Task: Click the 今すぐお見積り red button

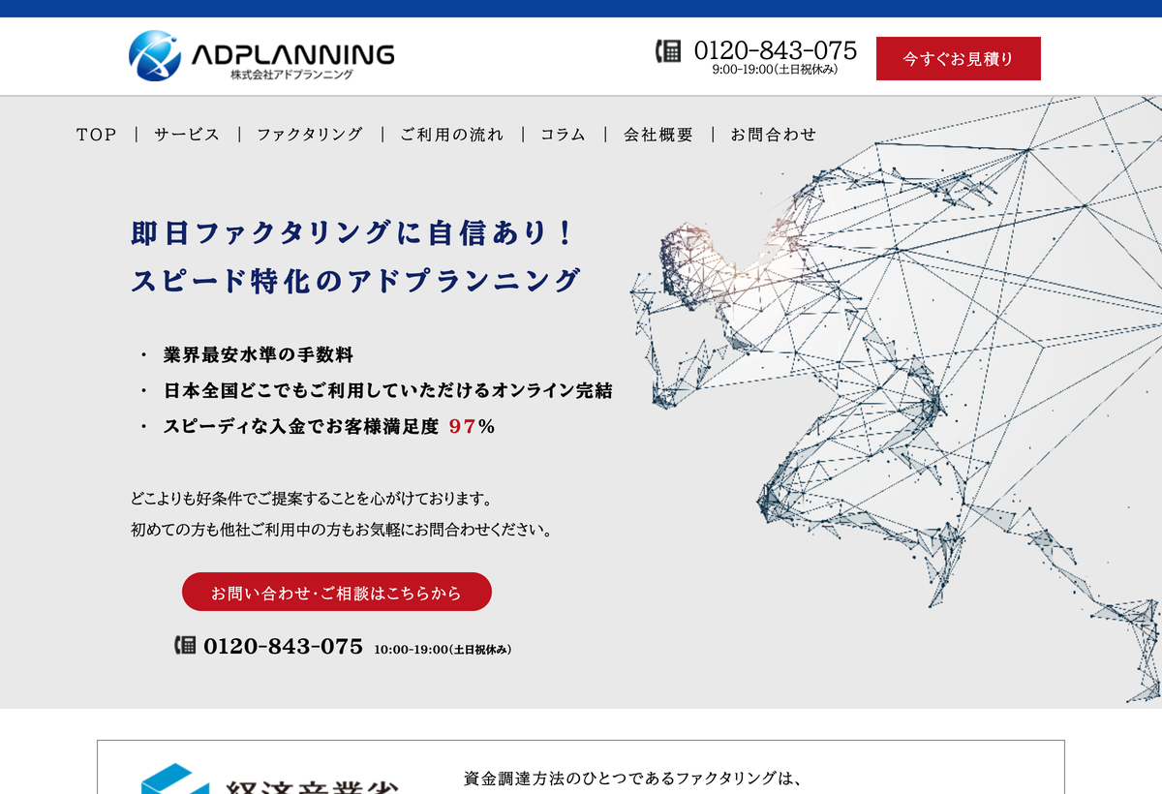Action: point(959,58)
